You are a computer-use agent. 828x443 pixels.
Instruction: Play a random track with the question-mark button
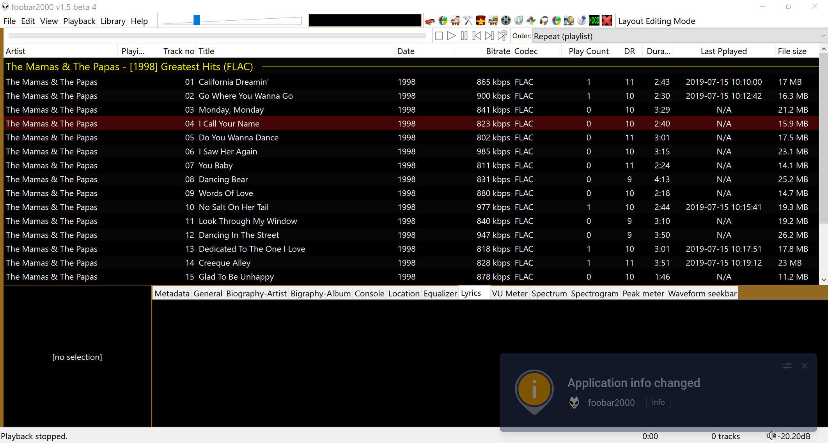pyautogui.click(x=502, y=36)
